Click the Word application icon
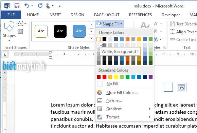Screen dimensions: 197x133 pyautogui.click(x=7, y=6)
